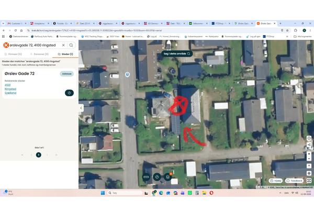Open the Feedback button
The width and height of the screenshot is (314, 202).
coord(294,181)
